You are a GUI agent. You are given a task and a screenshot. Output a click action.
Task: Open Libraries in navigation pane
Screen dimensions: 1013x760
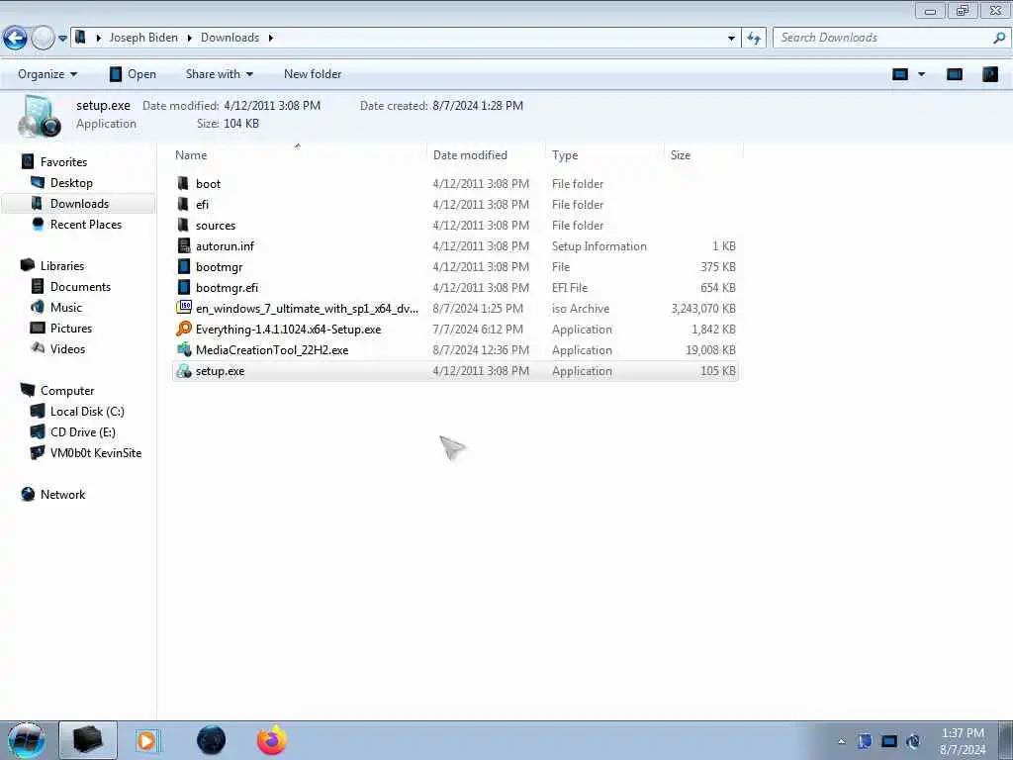click(x=62, y=265)
